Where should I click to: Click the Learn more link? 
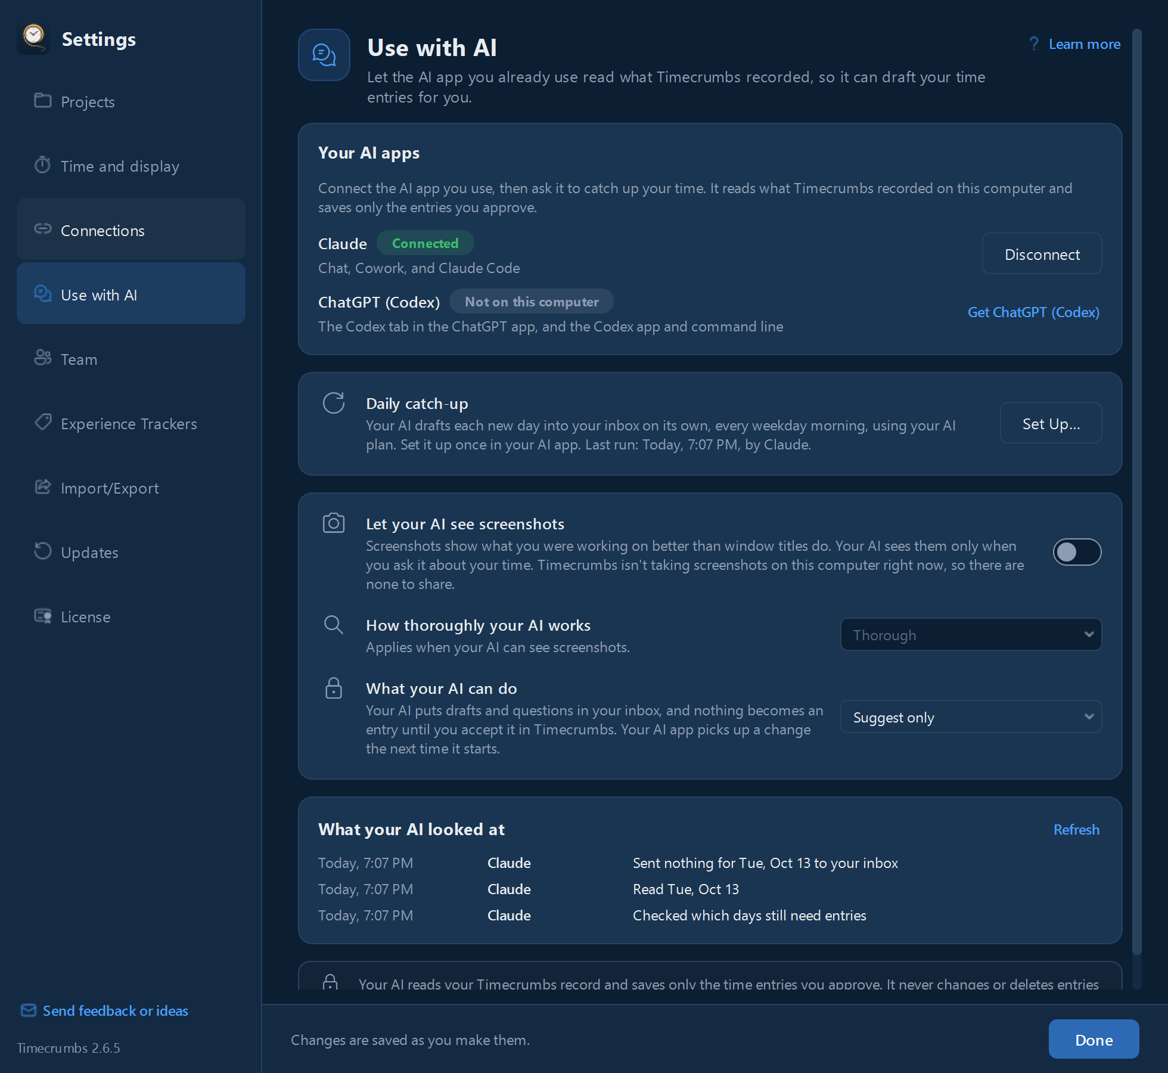[x=1084, y=44]
